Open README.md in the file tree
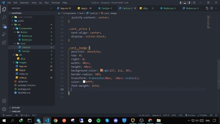This screenshot has height=124, width=220. 24,93
